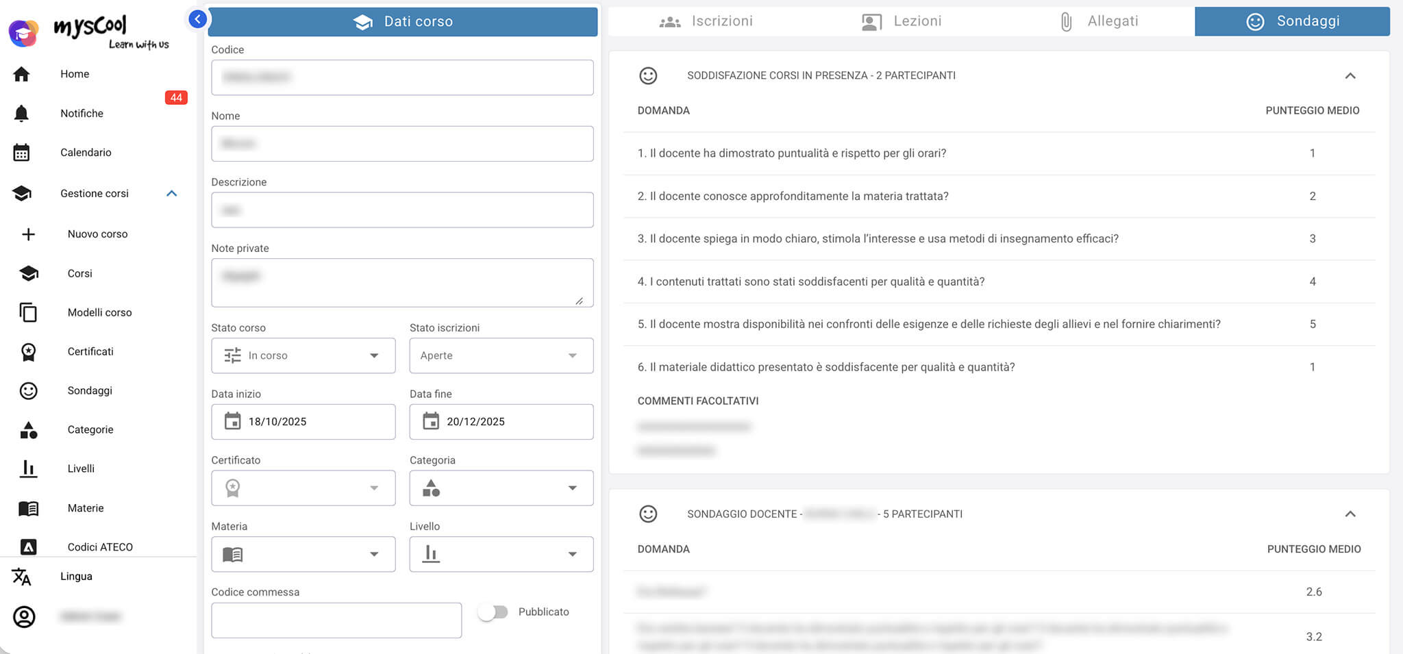The height and width of the screenshot is (654, 1403).
Task: Collapse the Gestione corsi menu section
Action: tap(172, 194)
